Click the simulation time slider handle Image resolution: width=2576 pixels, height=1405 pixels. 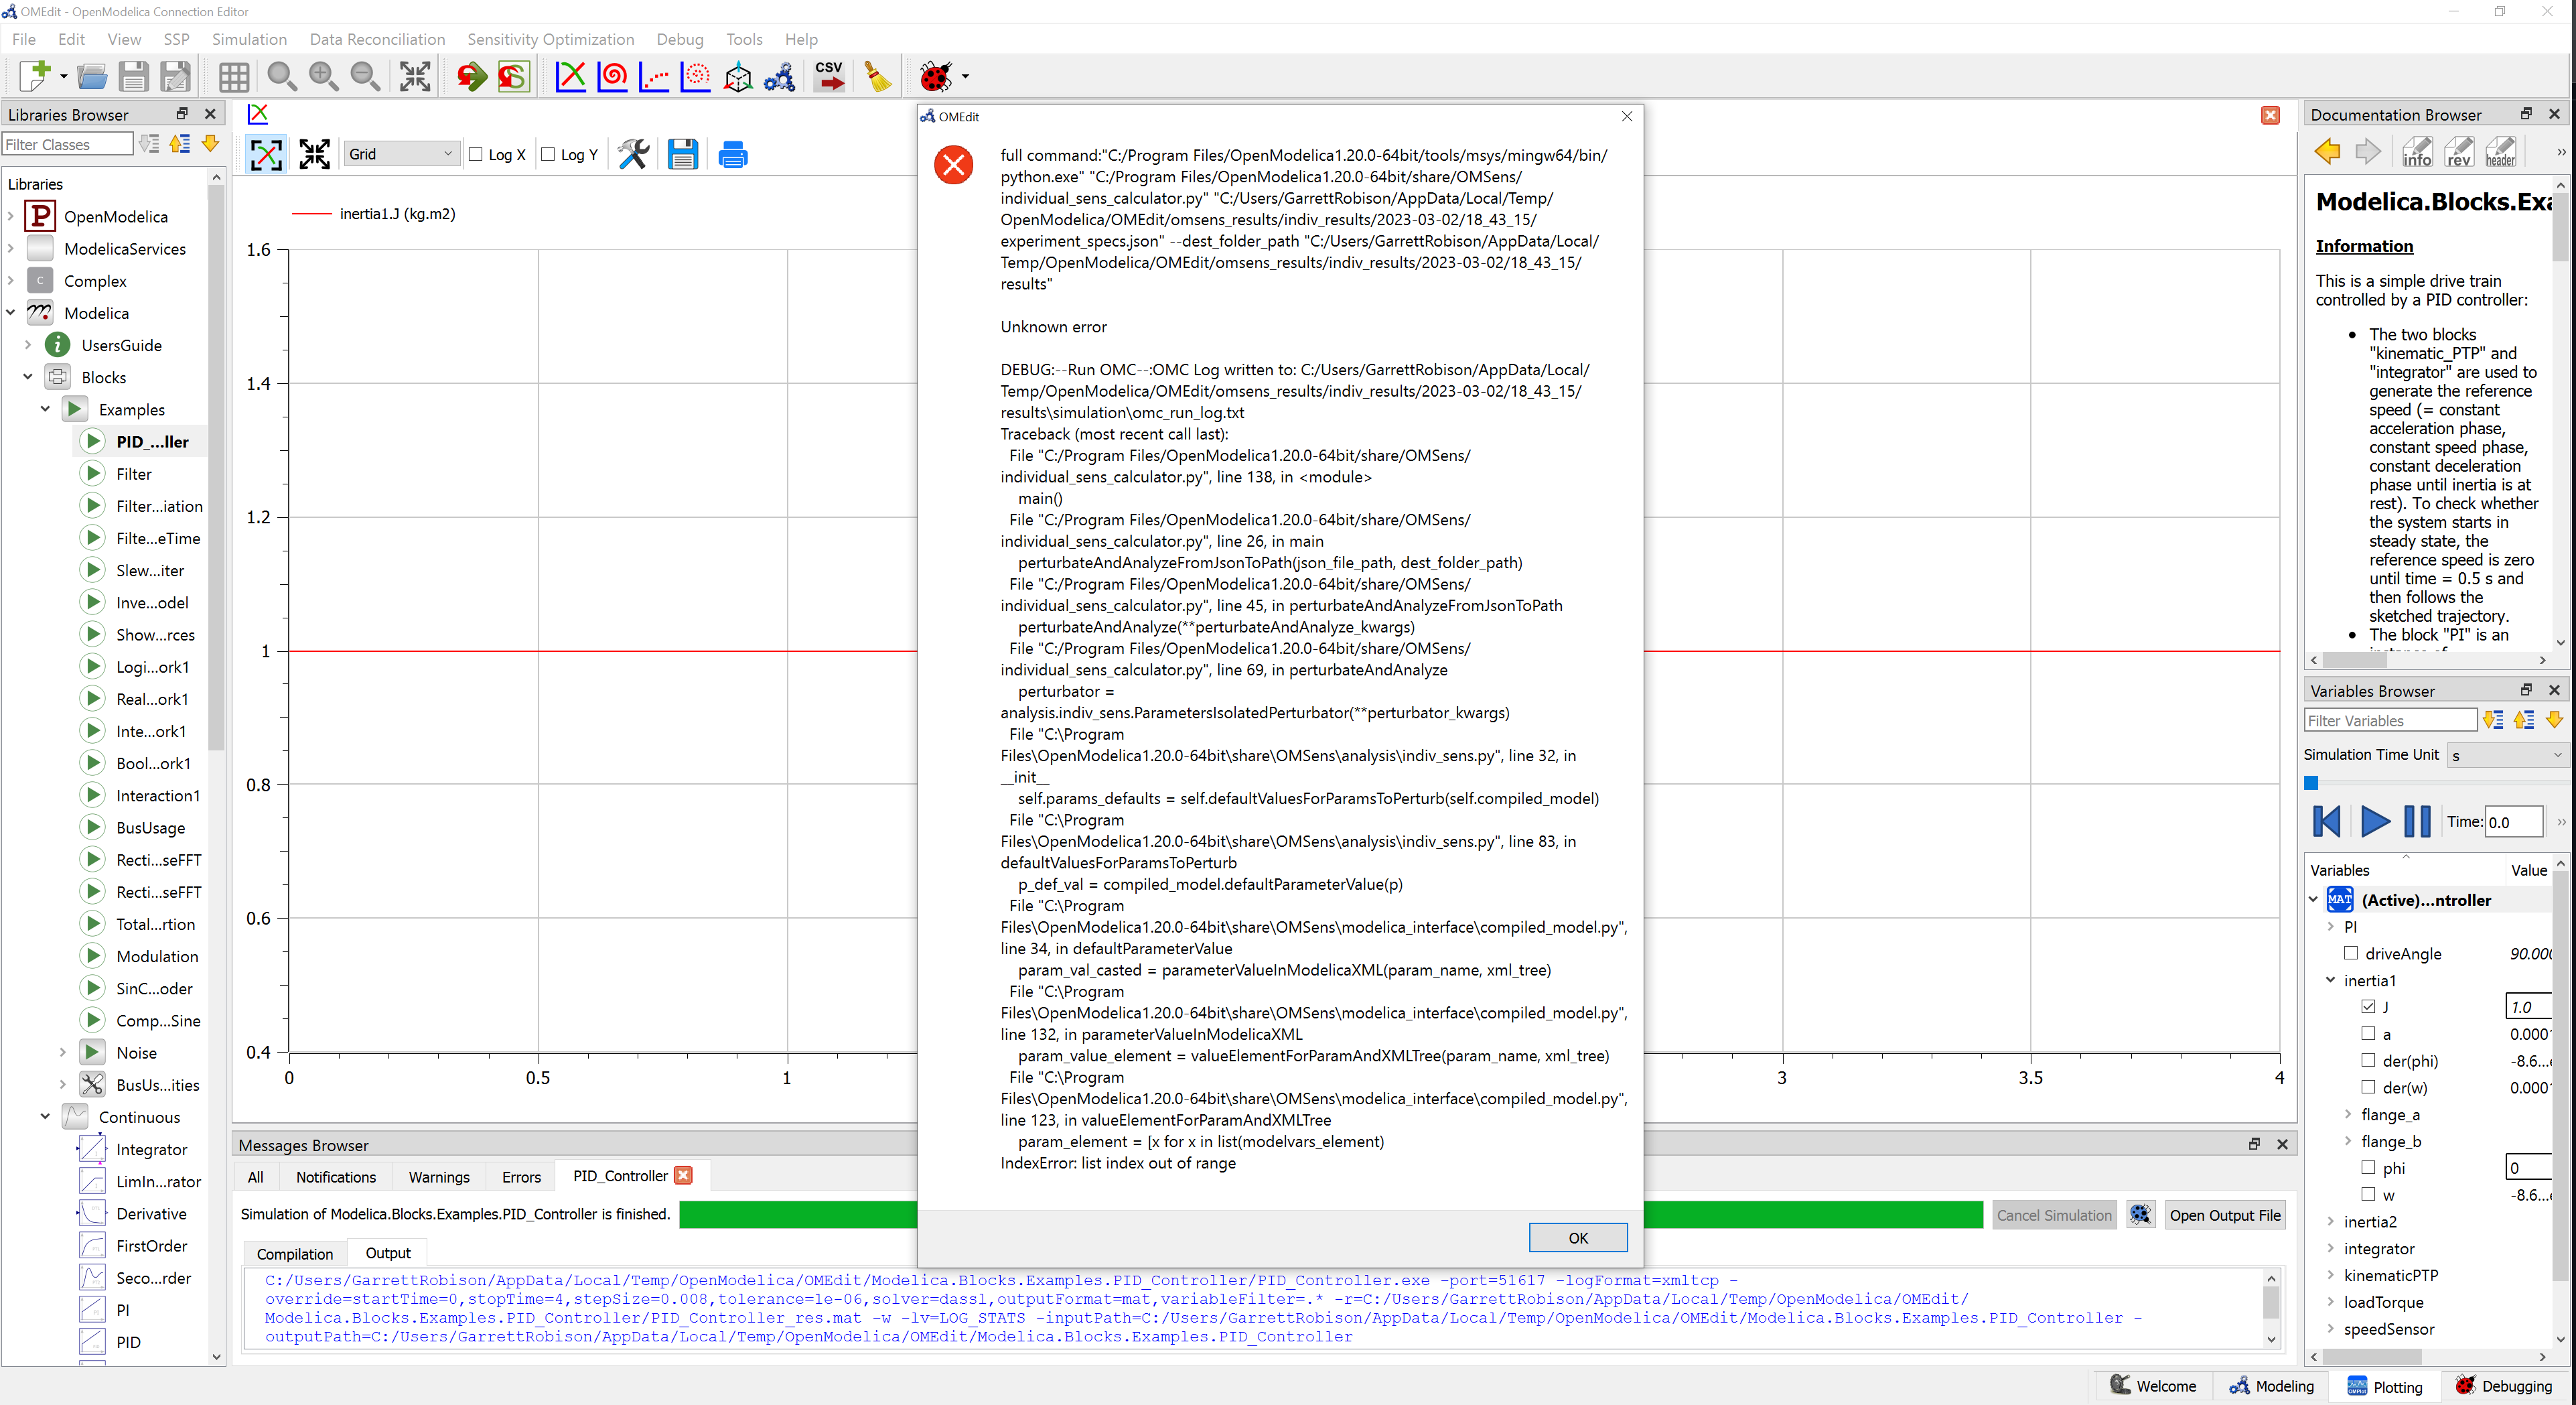coord(2311,783)
